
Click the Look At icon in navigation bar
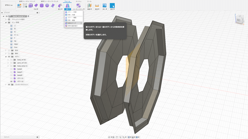pos(113,137)
